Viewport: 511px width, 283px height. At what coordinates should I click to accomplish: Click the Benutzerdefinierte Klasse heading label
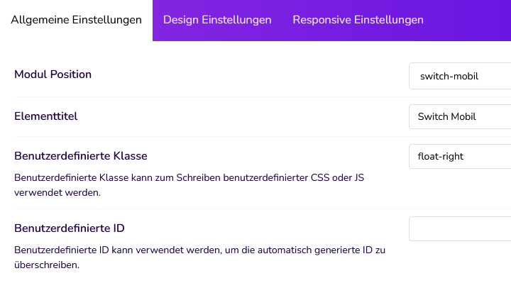[81, 156]
